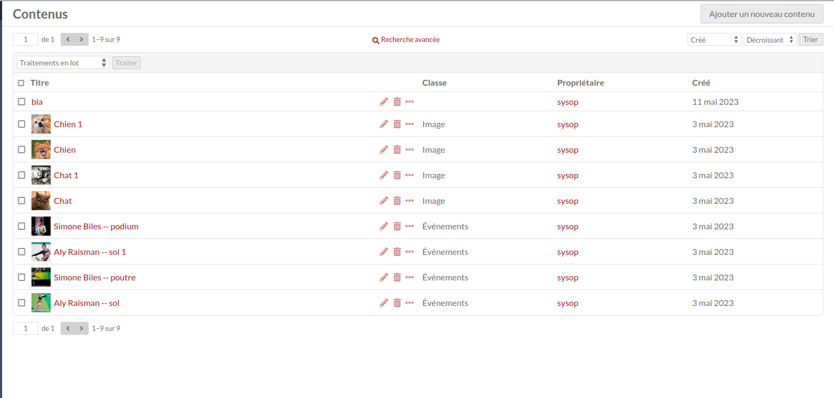
Task: Edit the 'Chien' image item
Action: pos(384,150)
